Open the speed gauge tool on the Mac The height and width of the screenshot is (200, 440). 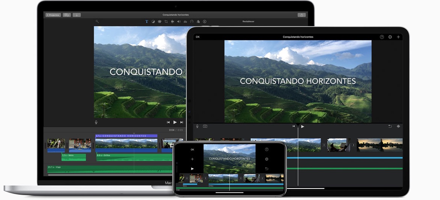pyautogui.click(x=192, y=22)
